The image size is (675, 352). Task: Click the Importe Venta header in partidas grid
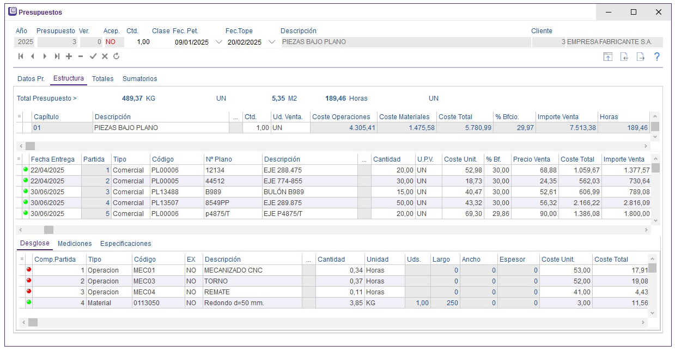coord(624,159)
